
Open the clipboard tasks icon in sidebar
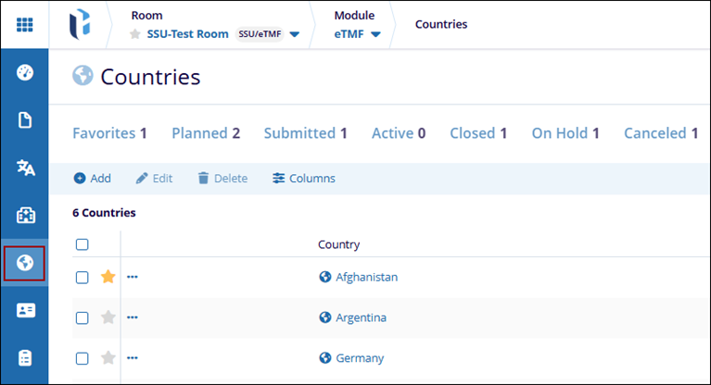tap(25, 358)
